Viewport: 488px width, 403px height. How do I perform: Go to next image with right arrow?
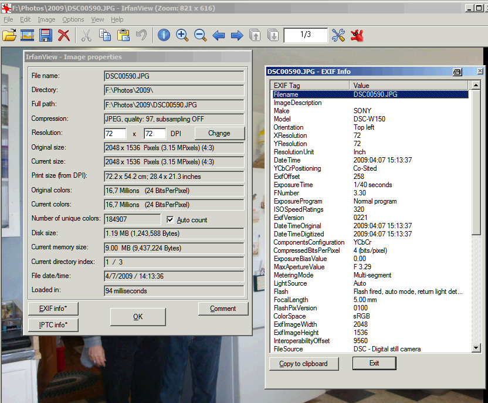pyautogui.click(x=237, y=35)
